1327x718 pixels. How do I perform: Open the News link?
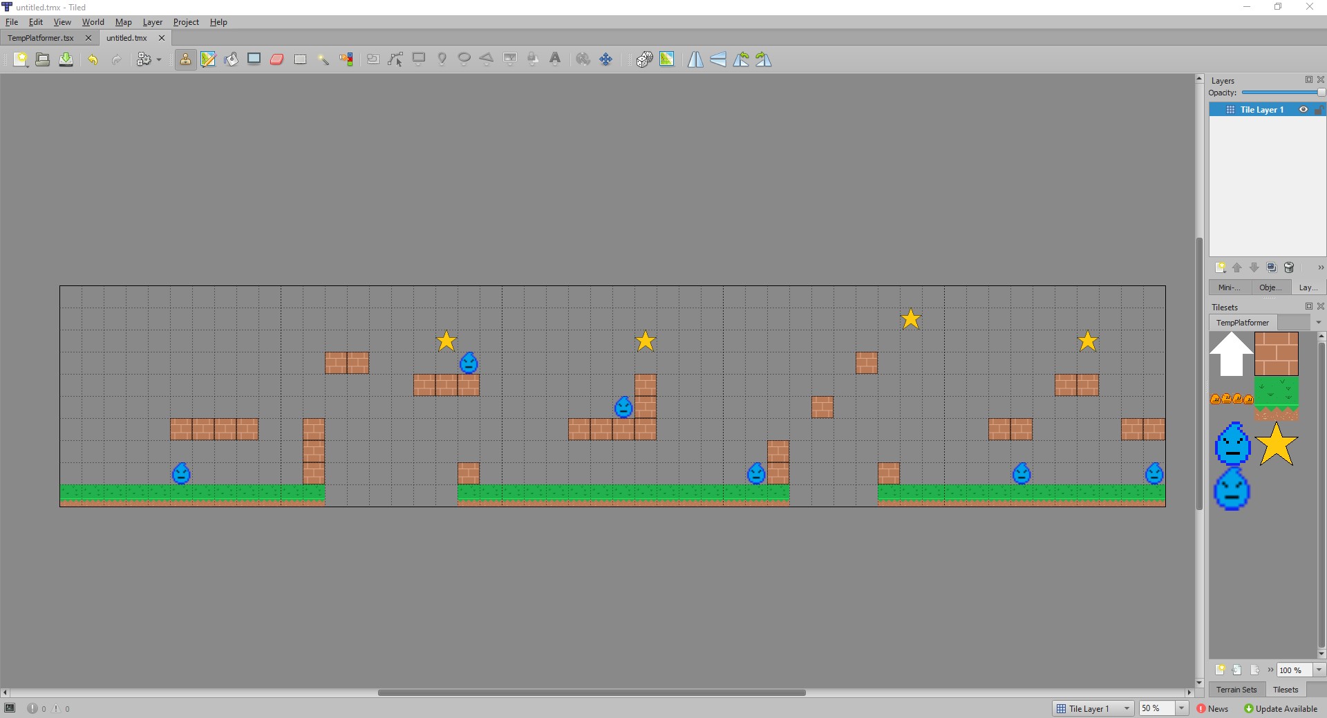pyautogui.click(x=1212, y=709)
